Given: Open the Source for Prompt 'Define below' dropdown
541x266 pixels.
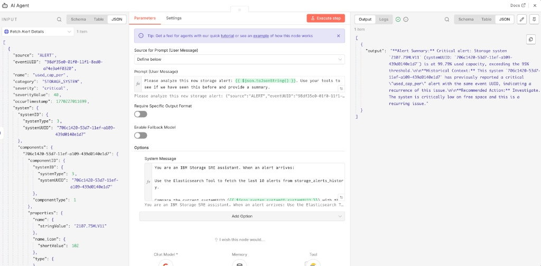Looking at the screenshot, I should pos(239,59).
